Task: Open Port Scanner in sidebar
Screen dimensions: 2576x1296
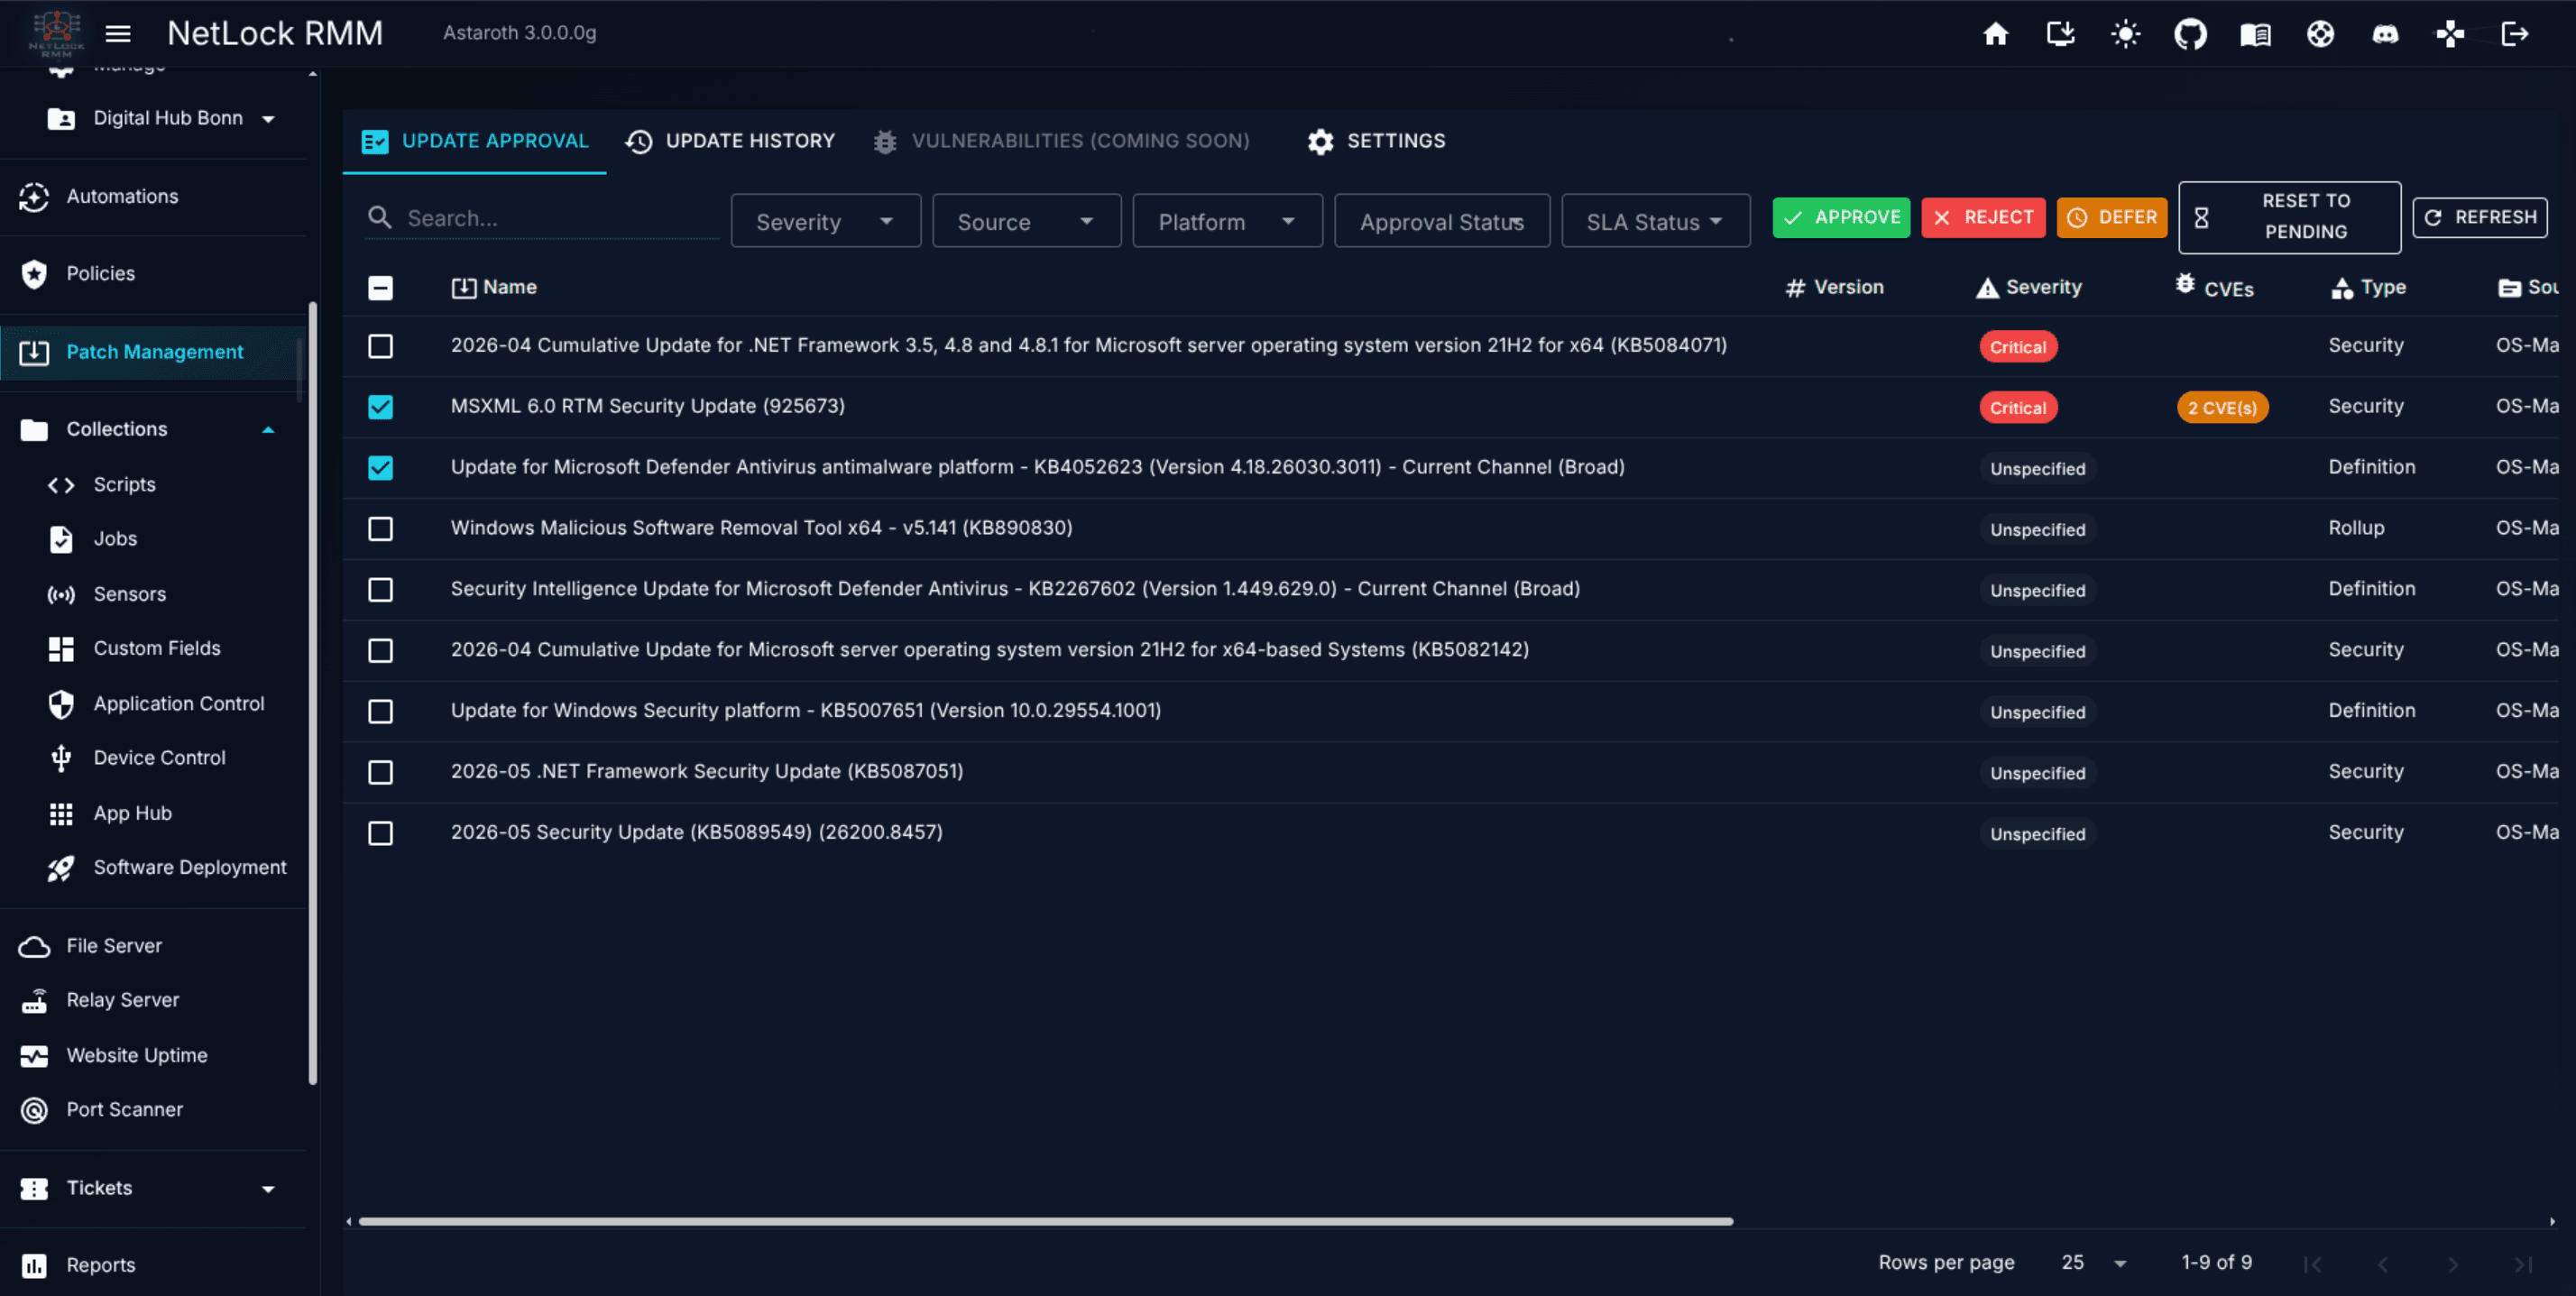Action: pyautogui.click(x=153, y=1110)
